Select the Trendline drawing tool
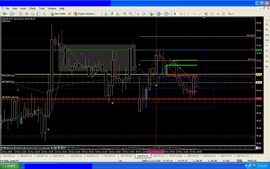This screenshot has height=169, width=270. pos(200,14)
